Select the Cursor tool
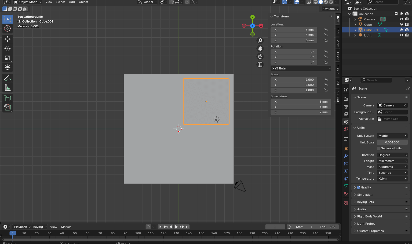412x244 pixels. (x=8, y=29)
